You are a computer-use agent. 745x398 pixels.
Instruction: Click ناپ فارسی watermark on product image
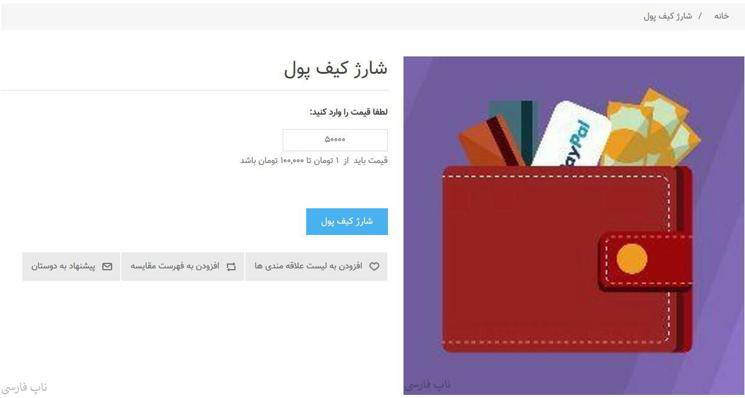click(428, 384)
